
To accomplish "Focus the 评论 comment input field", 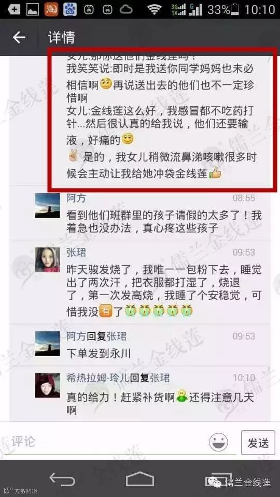I will coord(105,442).
